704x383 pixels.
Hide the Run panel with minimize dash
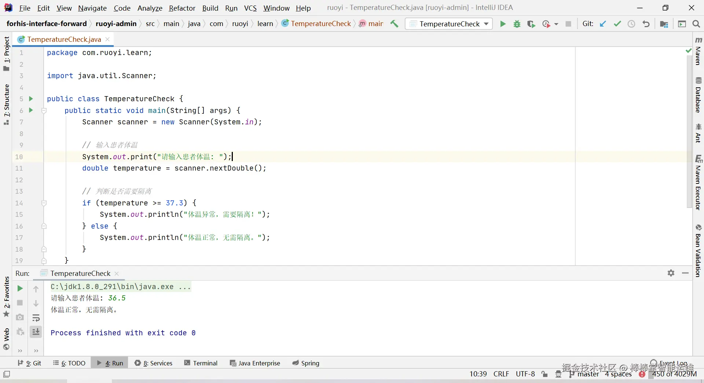coord(685,273)
